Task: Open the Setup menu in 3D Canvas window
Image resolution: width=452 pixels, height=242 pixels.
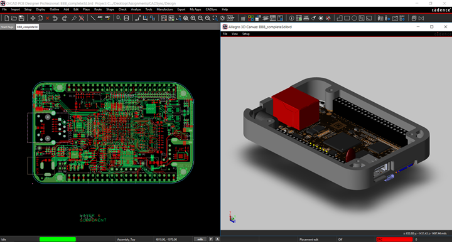Action: [246, 34]
